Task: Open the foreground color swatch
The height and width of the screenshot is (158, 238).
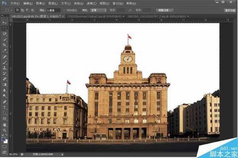Action: click(x=4, y=139)
